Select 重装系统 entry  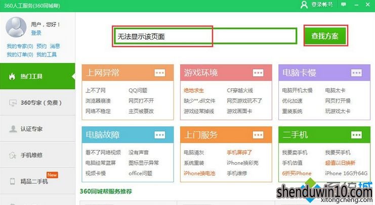tap(292, 111)
